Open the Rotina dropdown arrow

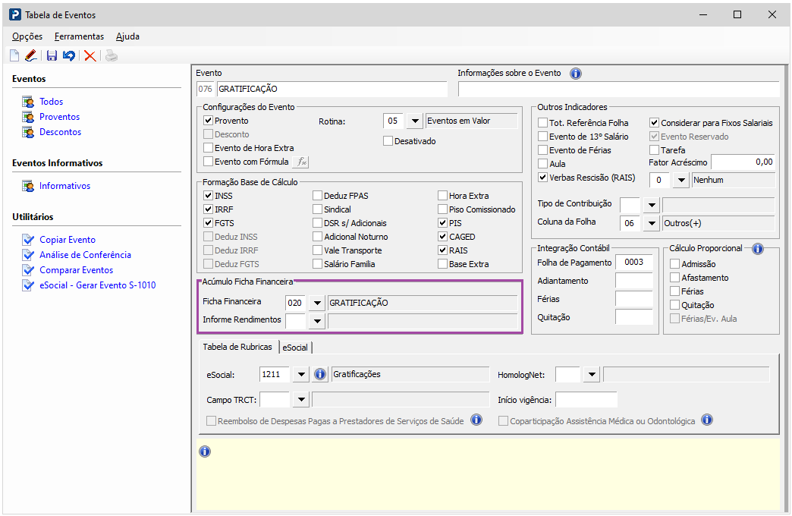415,121
